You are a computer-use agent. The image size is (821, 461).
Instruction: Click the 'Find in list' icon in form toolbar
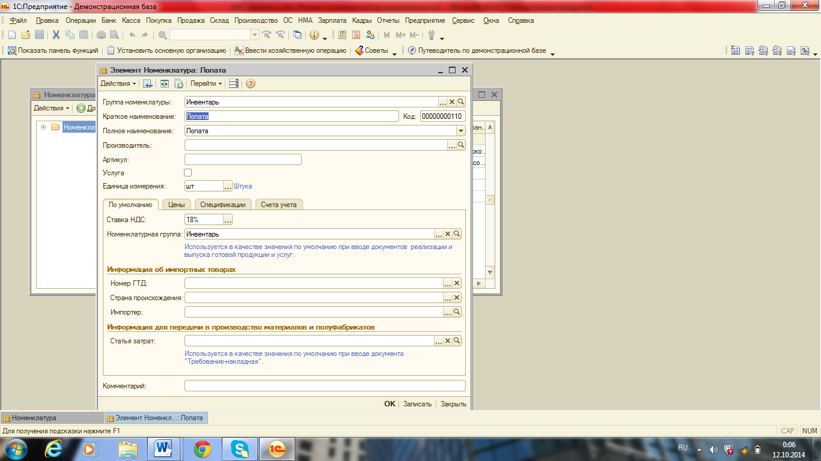148,83
